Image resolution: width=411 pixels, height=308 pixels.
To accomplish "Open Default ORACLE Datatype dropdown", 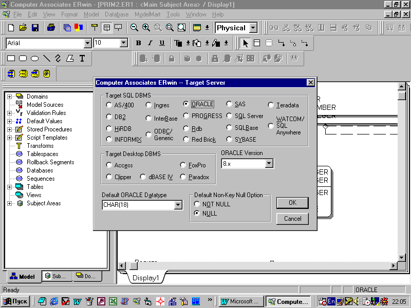I will (178, 205).
